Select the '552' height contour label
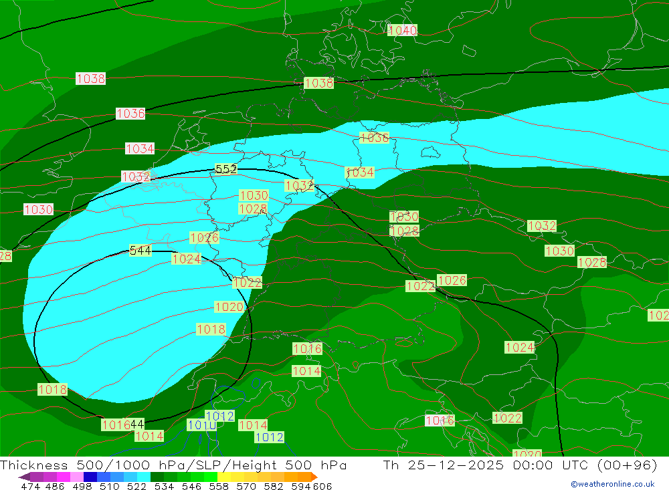Screen dimensions: 669x490 click(226, 169)
